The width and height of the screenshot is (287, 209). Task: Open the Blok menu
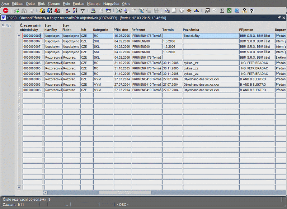pos(41,4)
